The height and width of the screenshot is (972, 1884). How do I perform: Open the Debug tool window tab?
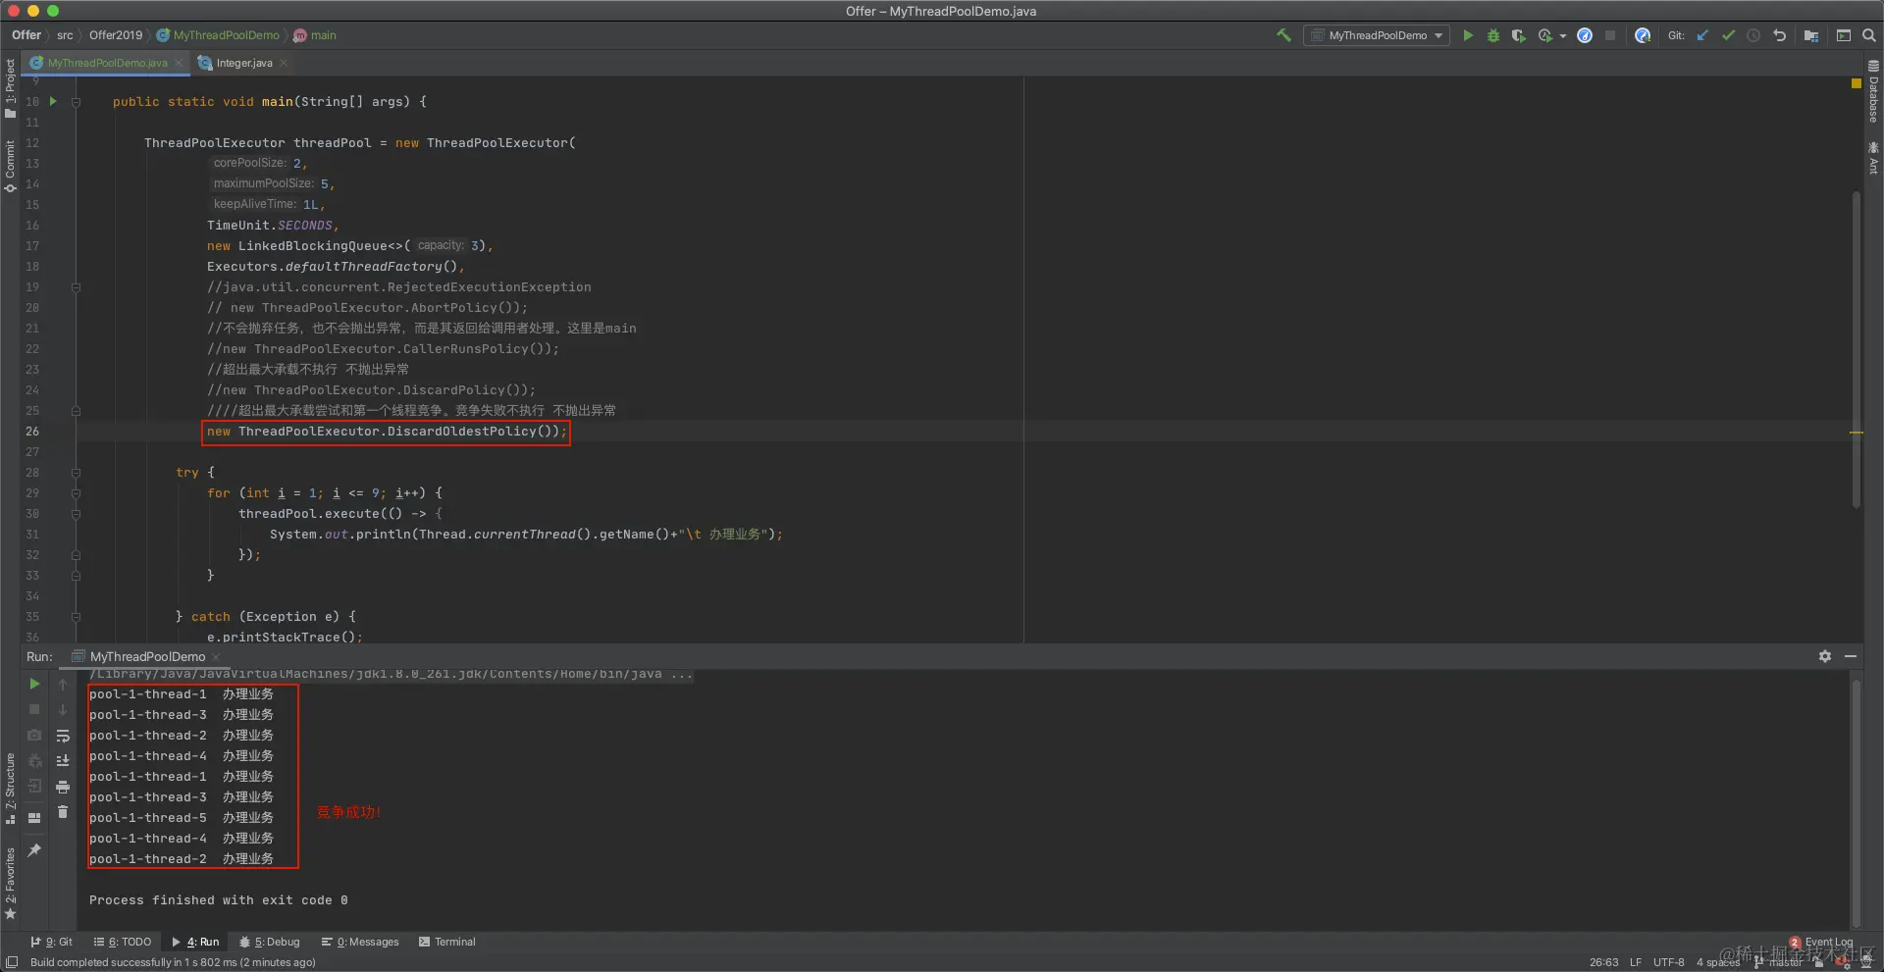pyautogui.click(x=270, y=942)
